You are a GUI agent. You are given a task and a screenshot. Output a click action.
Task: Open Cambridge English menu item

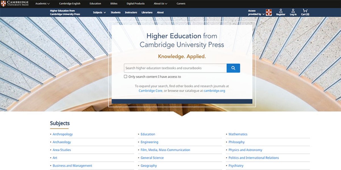[70, 4]
